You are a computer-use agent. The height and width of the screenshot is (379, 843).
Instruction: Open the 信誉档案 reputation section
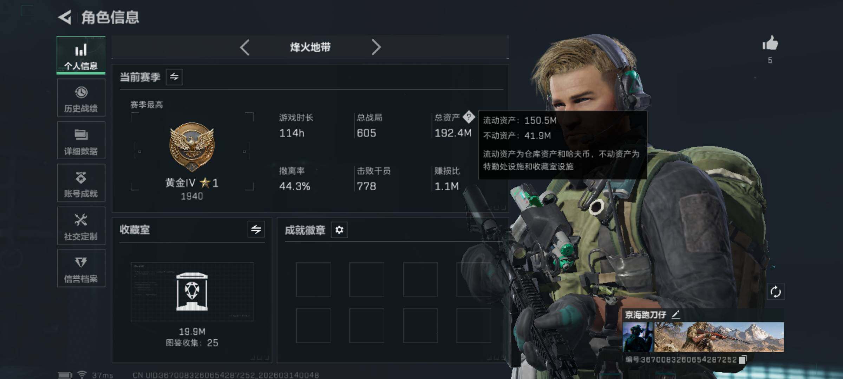81,268
